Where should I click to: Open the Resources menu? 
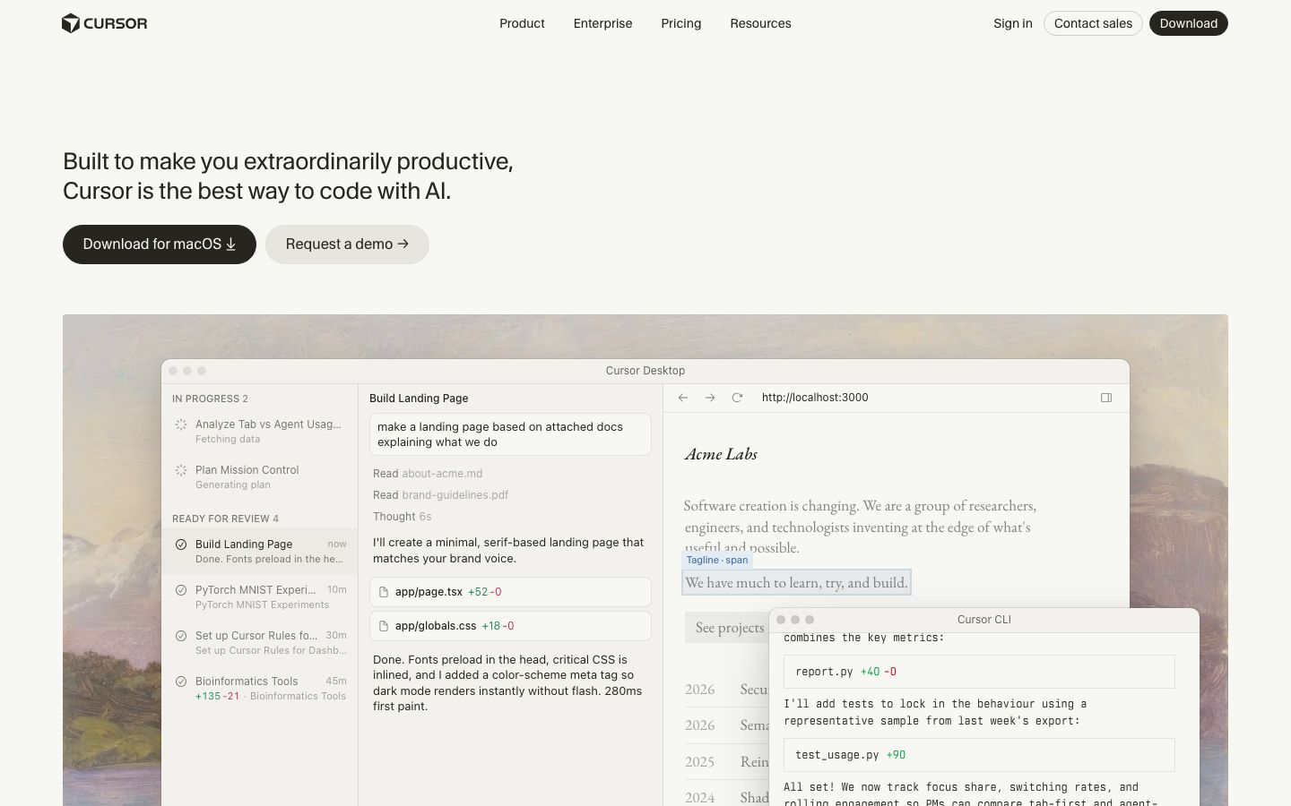(x=760, y=23)
